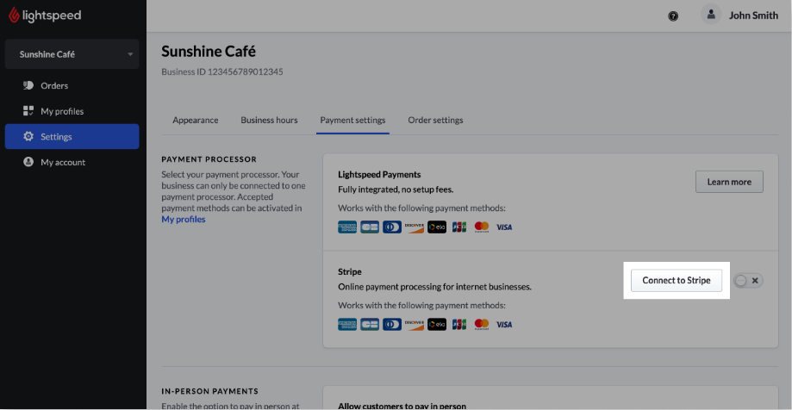Click Mastercard icon under Lightspeed Payments
The image size is (792, 410).
[482, 227]
